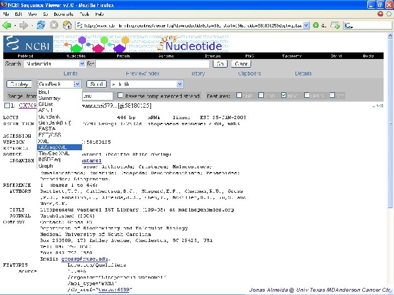The height and width of the screenshot is (295, 394).
Task: Switch to the Clipboard tab
Action: 250,74
